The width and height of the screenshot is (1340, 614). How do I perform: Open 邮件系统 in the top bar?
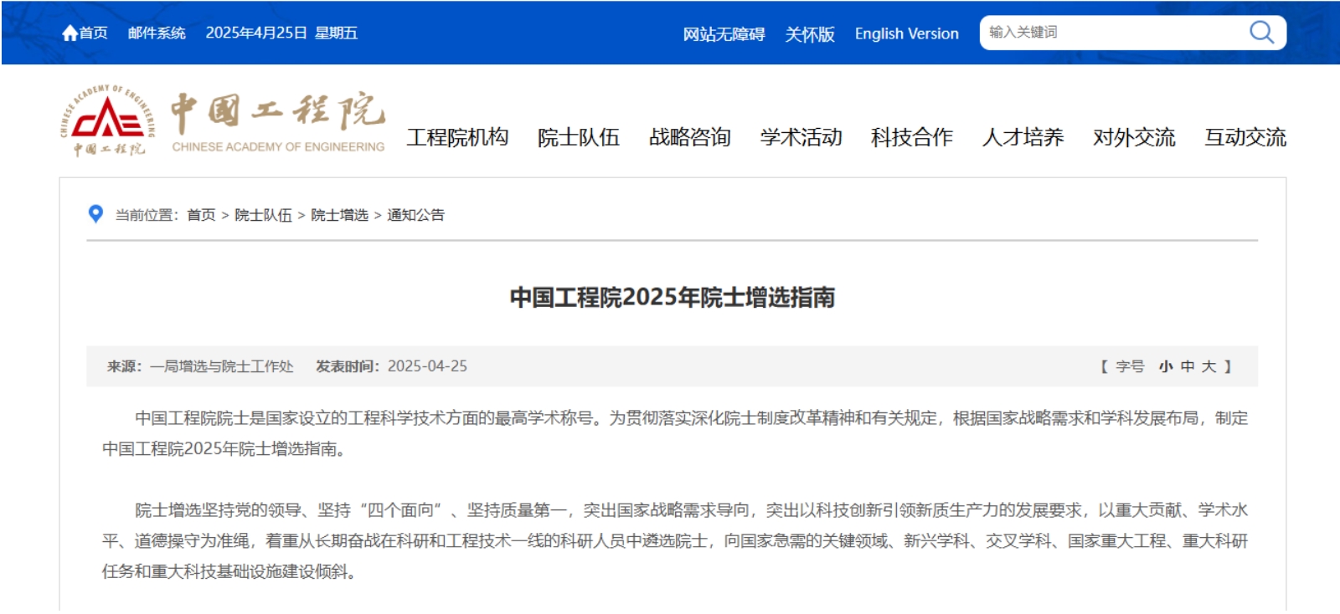point(157,33)
